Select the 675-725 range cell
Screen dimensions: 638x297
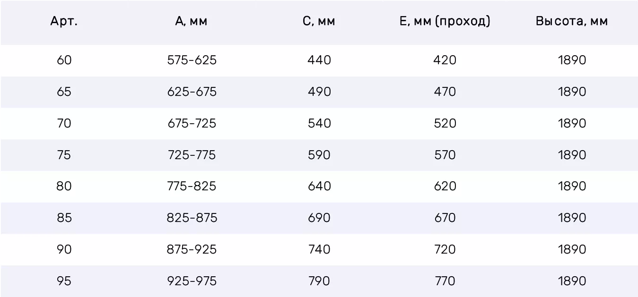[192, 123]
